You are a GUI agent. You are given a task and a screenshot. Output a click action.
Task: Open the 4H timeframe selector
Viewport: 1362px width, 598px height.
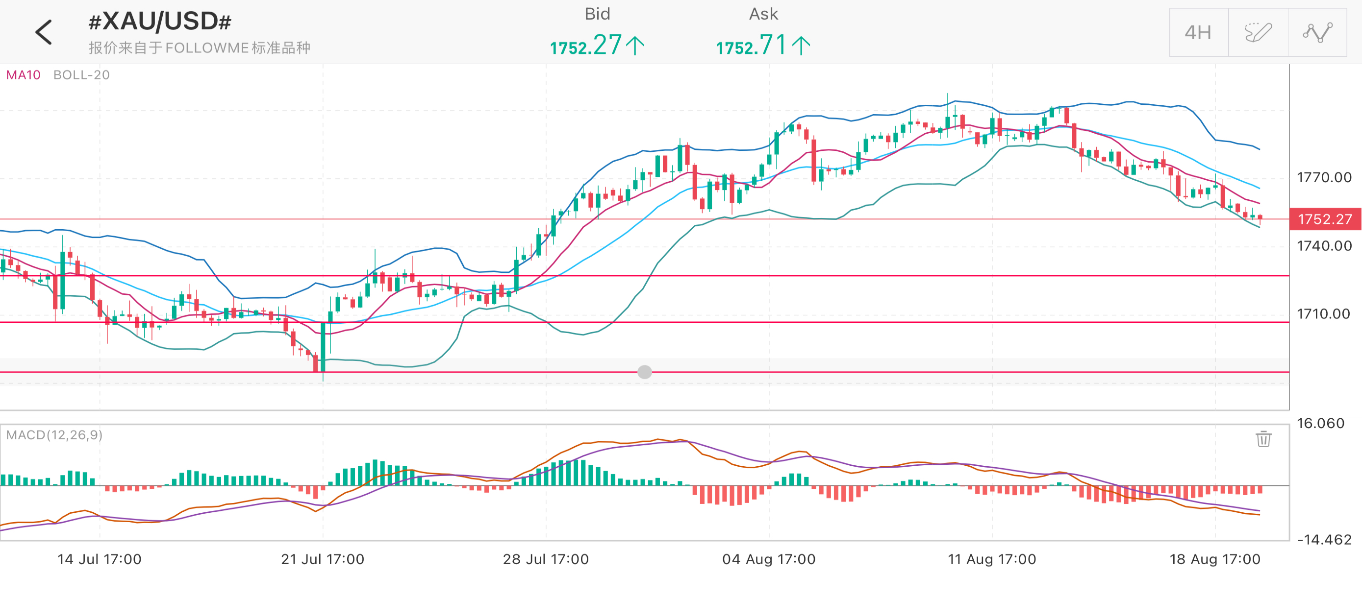(x=1199, y=33)
